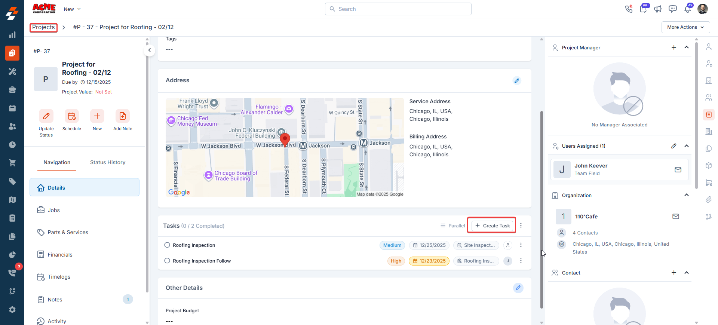Click the 12/23/2025 due date chip
This screenshot has width=718, height=325.
(x=429, y=261)
